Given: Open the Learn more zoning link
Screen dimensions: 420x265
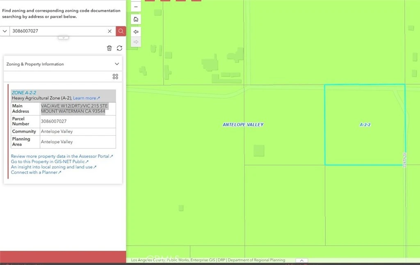Looking at the screenshot, I should point(86,98).
